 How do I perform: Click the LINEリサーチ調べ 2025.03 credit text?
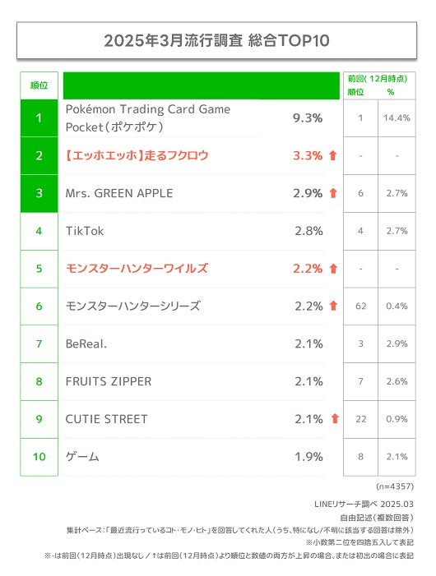pos(364,504)
